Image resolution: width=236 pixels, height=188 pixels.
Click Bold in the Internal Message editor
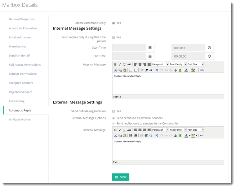pyautogui.click(x=115, y=64)
